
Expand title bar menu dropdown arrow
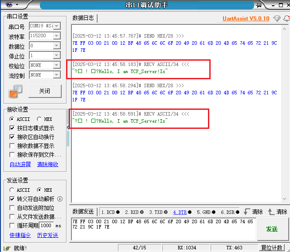click(17, 4)
